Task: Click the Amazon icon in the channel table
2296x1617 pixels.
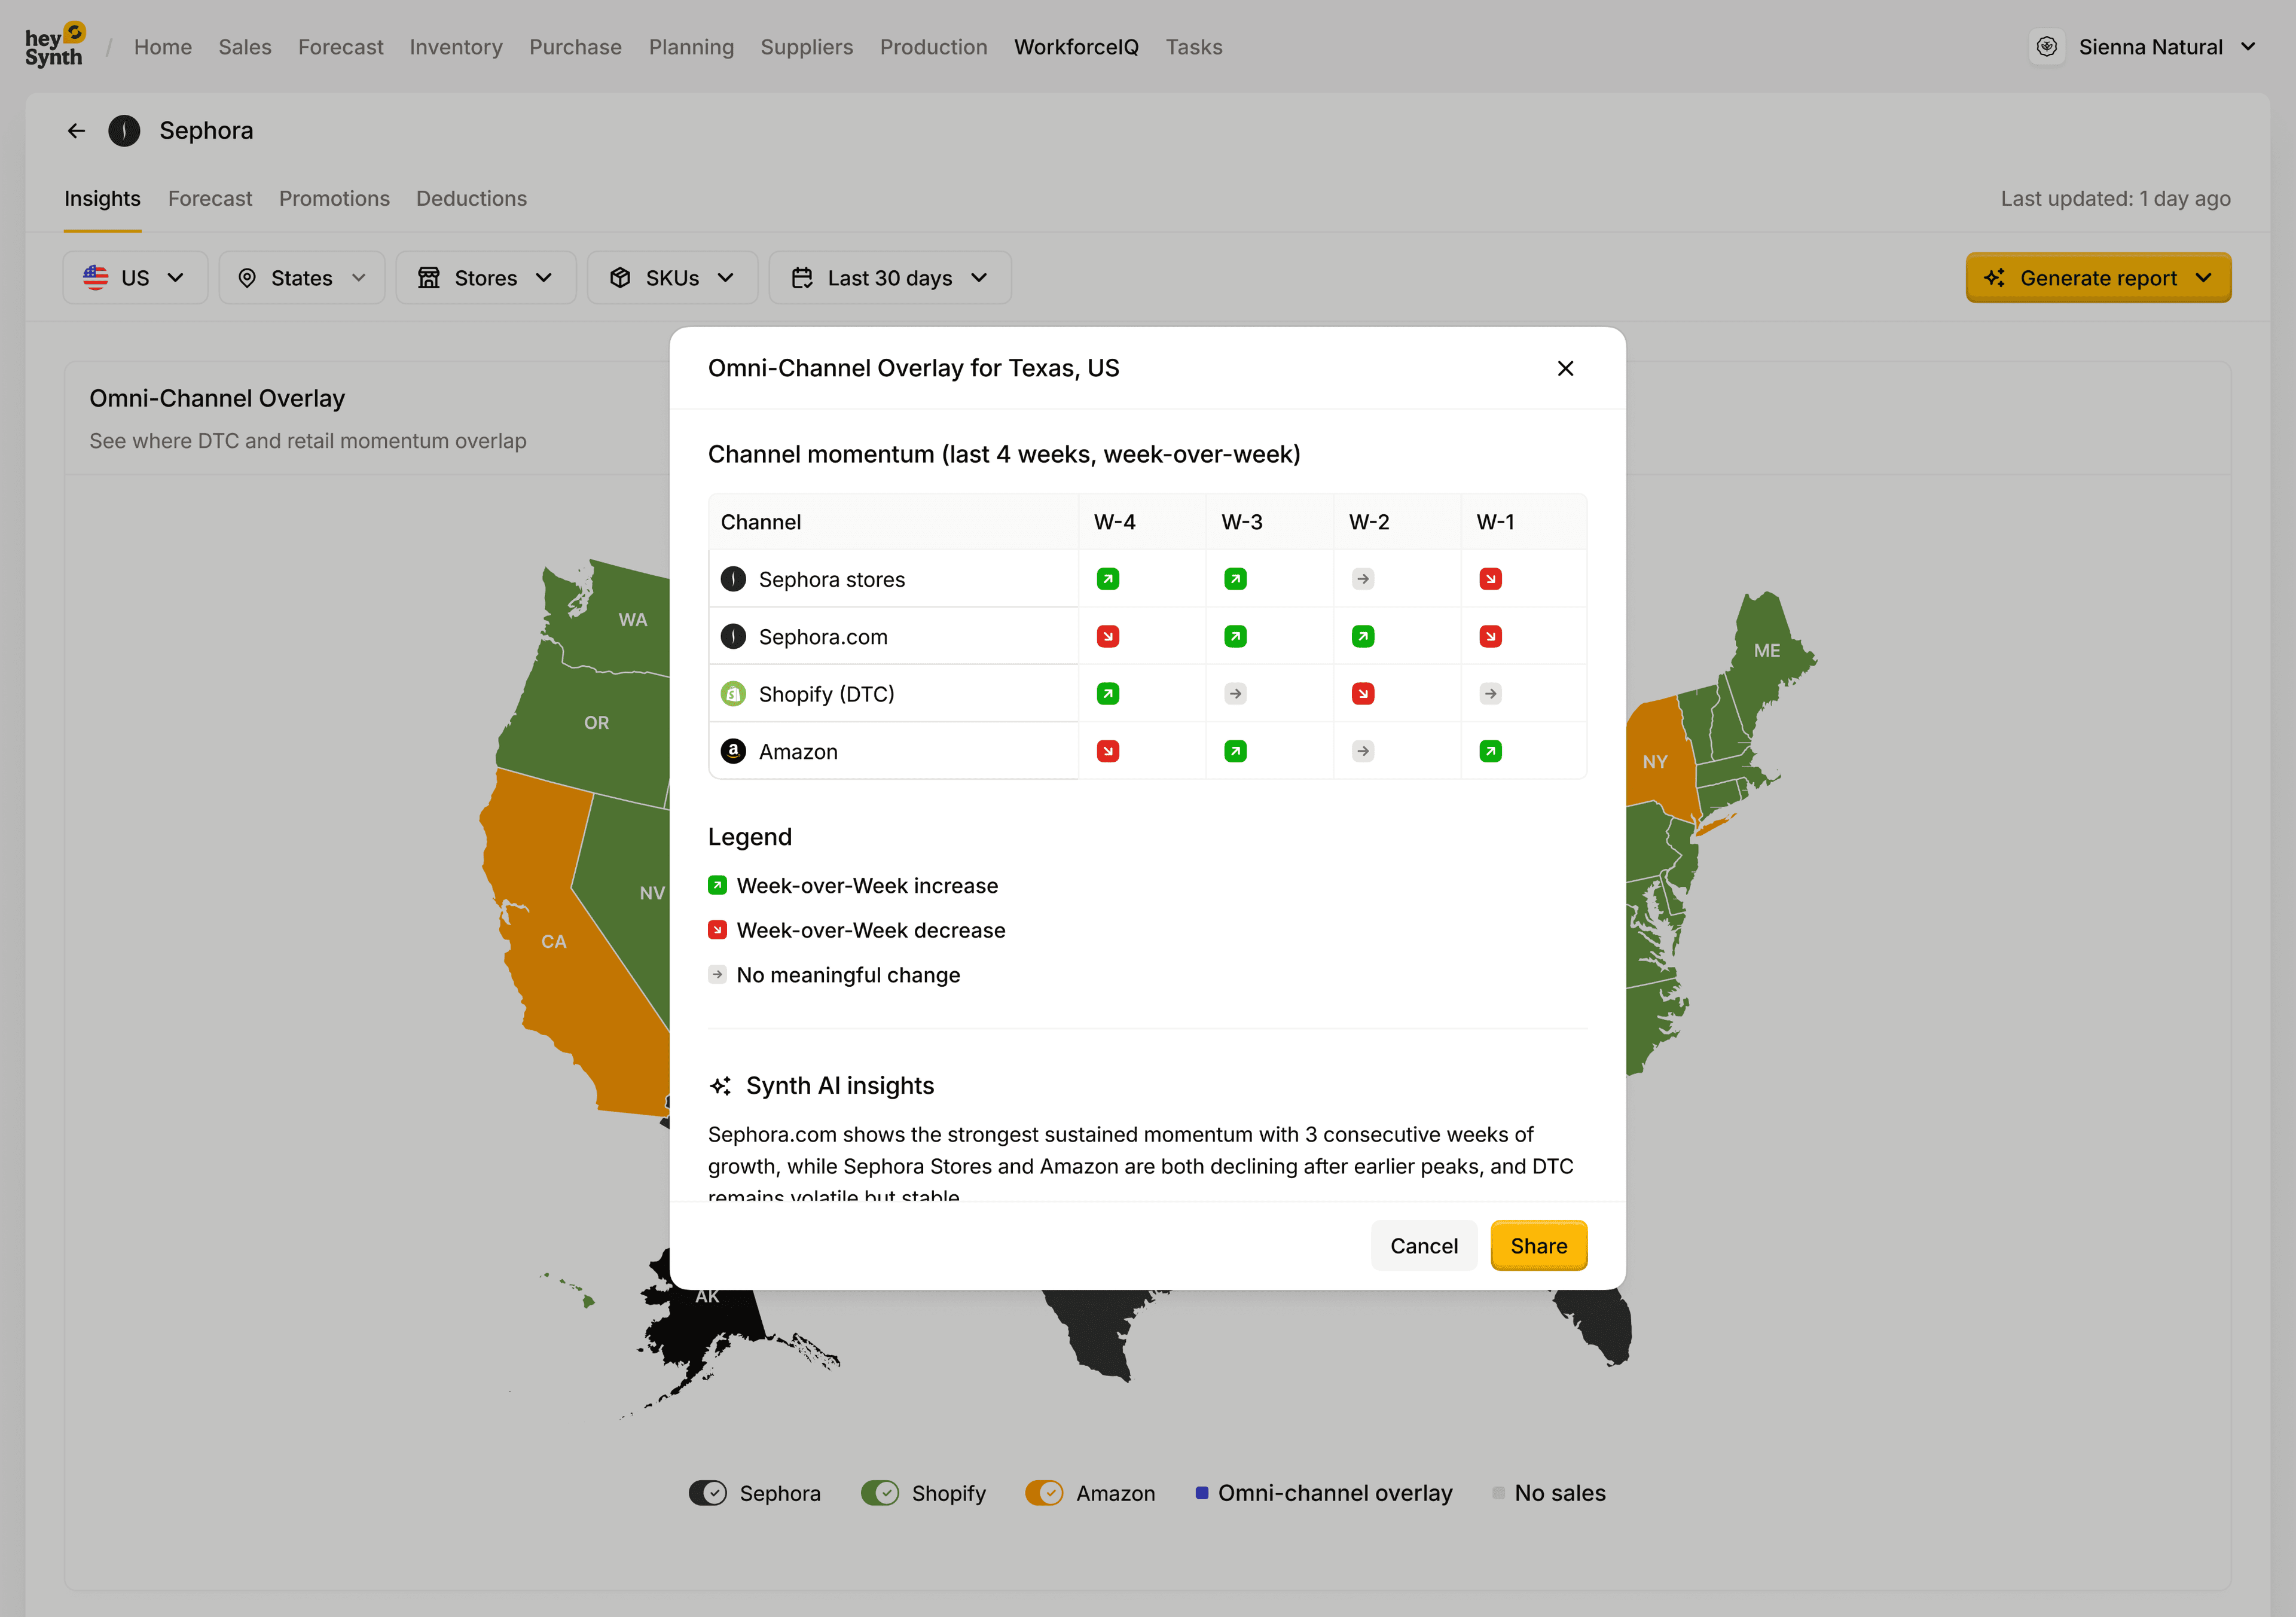Action: coord(733,750)
